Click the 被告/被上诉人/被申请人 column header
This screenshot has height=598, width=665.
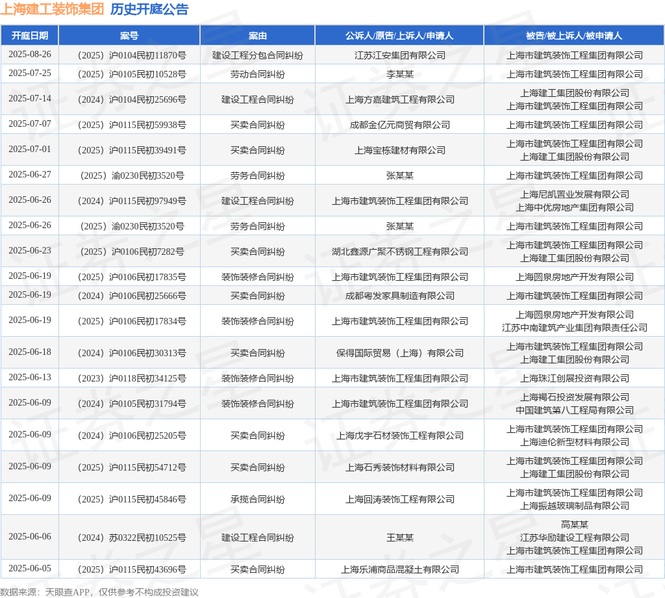coord(574,36)
